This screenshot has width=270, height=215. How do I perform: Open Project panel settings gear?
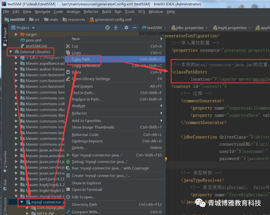(126, 27)
